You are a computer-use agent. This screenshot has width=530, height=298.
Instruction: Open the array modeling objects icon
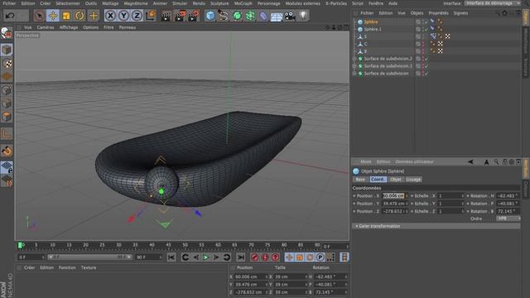click(x=250, y=16)
